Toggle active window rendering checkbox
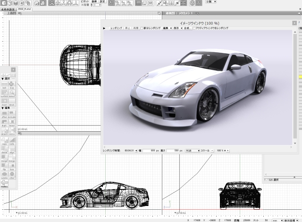The width and height of the screenshot is (302, 222). pos(195,28)
